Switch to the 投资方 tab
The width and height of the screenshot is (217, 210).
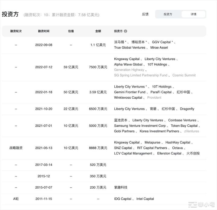(168, 14)
